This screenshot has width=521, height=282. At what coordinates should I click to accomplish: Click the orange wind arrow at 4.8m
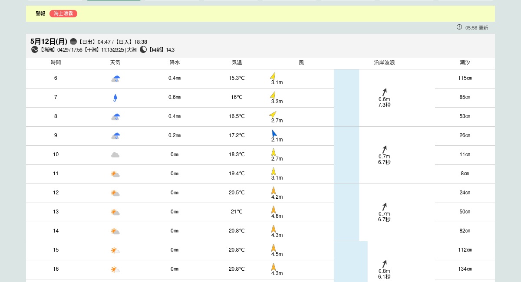point(274,210)
